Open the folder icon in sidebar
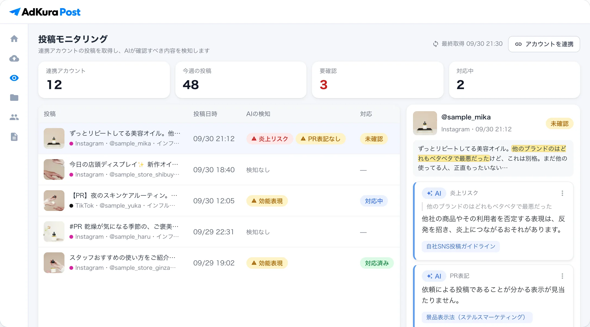590x327 pixels. click(x=14, y=98)
